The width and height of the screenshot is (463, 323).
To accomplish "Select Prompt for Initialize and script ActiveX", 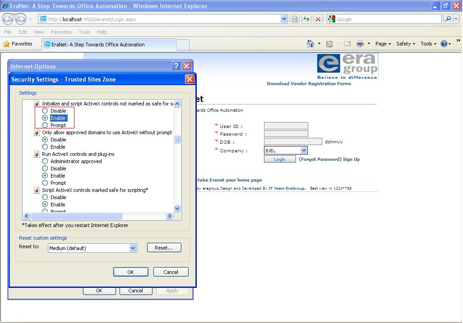I will pyautogui.click(x=45, y=125).
